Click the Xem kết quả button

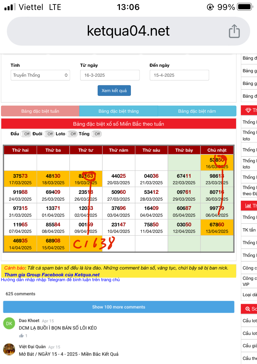114,90
